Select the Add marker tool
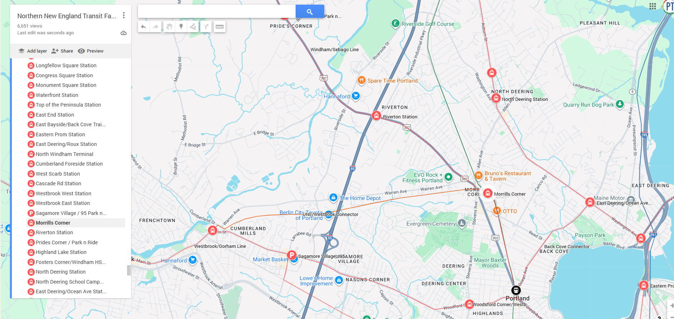Image resolution: width=674 pixels, height=319 pixels. pos(181,27)
